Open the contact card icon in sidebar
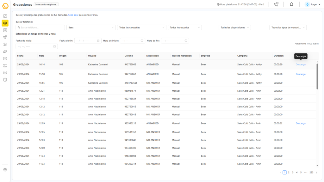The width and height of the screenshot is (324, 182). (x=5, y=30)
